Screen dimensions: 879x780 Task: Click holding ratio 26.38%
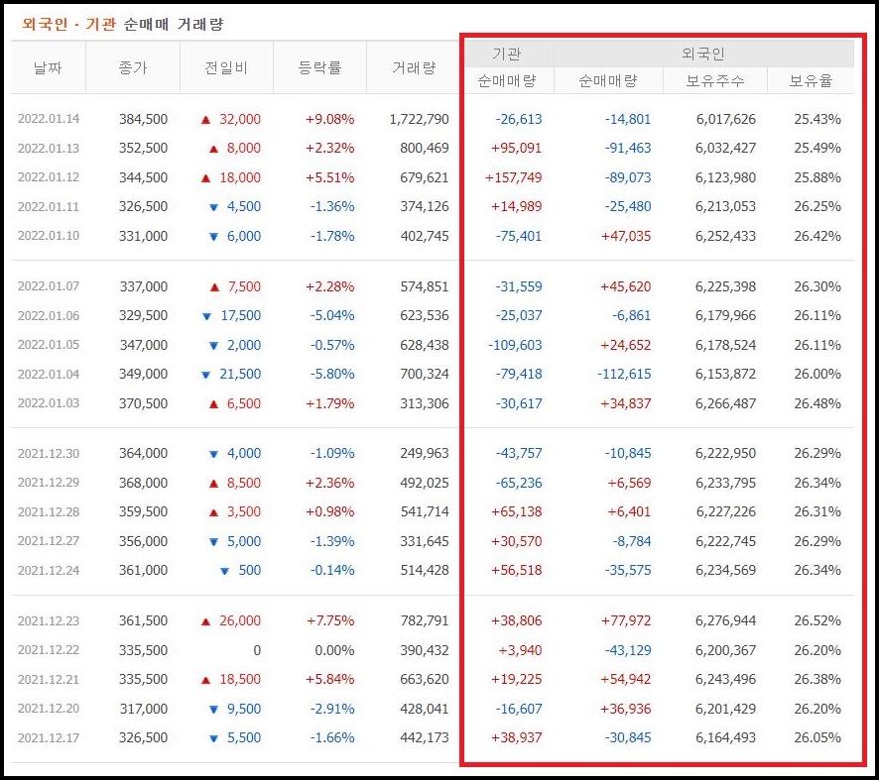click(x=817, y=679)
